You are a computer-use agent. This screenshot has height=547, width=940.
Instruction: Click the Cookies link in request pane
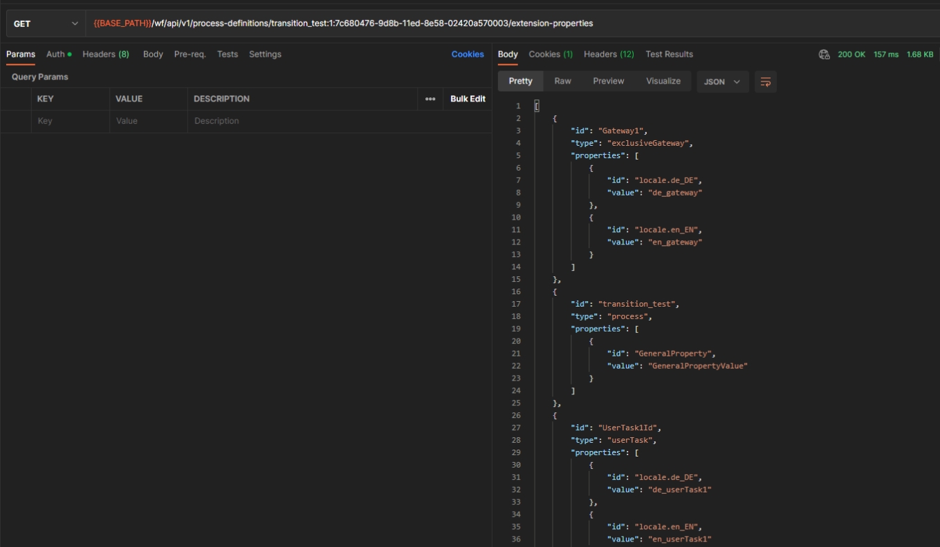pyautogui.click(x=468, y=54)
